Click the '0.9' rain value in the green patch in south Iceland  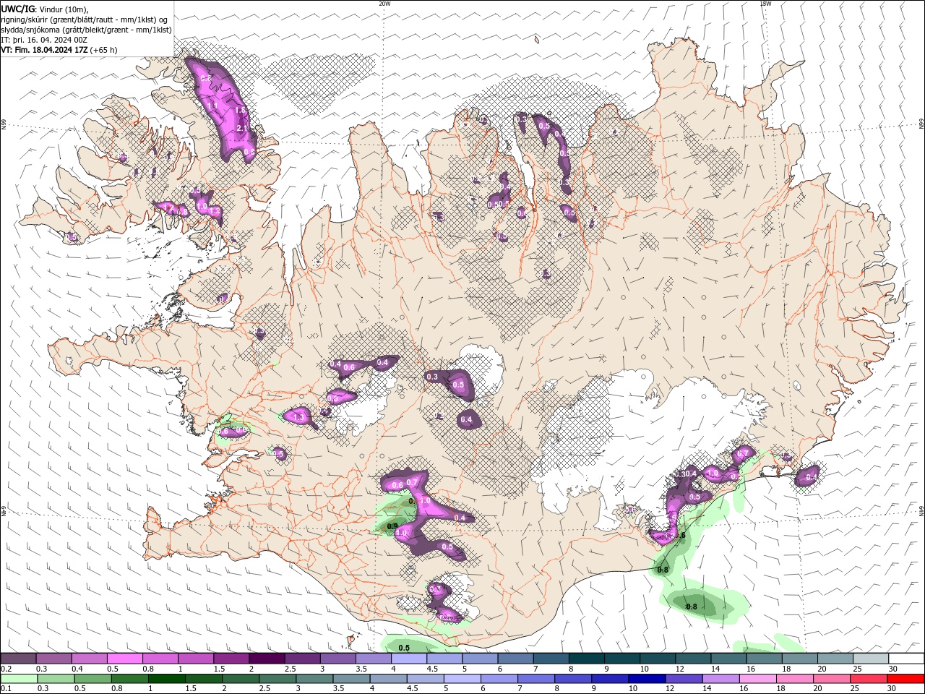coord(392,526)
